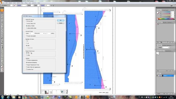Click the delete icon in the Swatches panel footer
The image size is (176, 99).
point(173,42)
